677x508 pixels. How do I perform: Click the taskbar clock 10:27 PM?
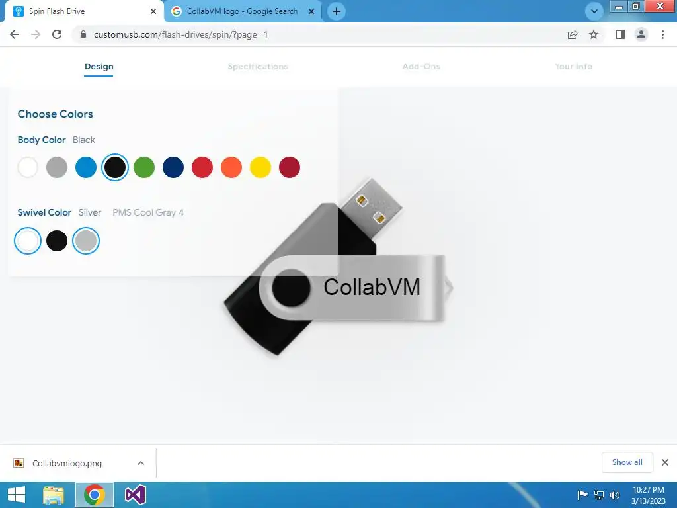pos(649,490)
